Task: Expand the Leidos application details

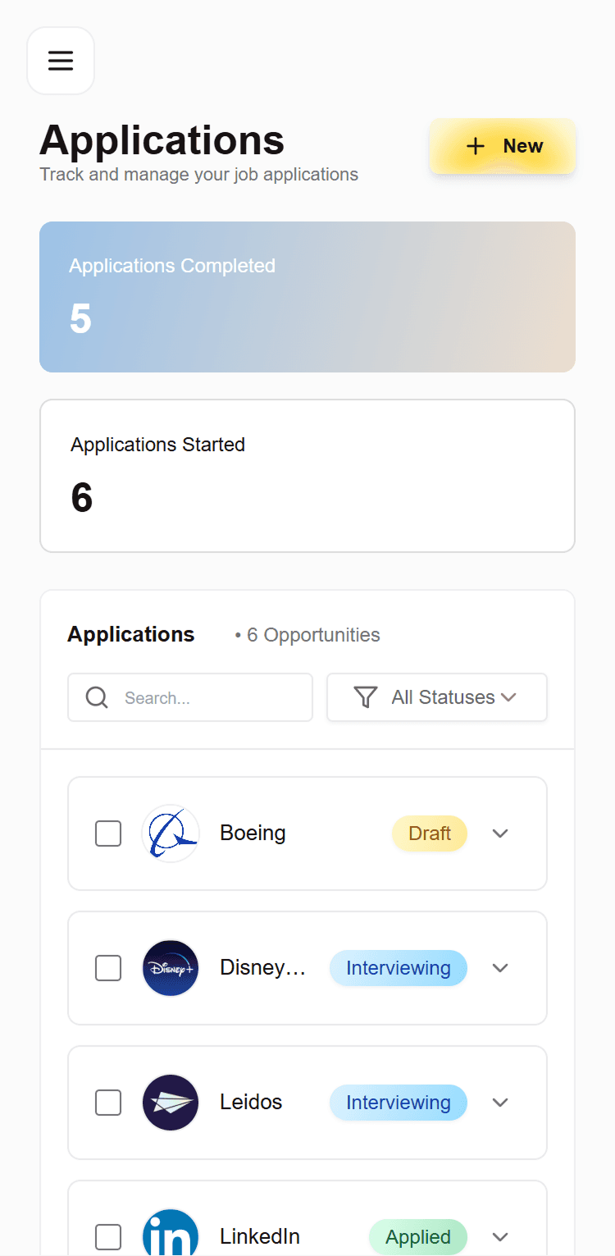Action: click(500, 1103)
